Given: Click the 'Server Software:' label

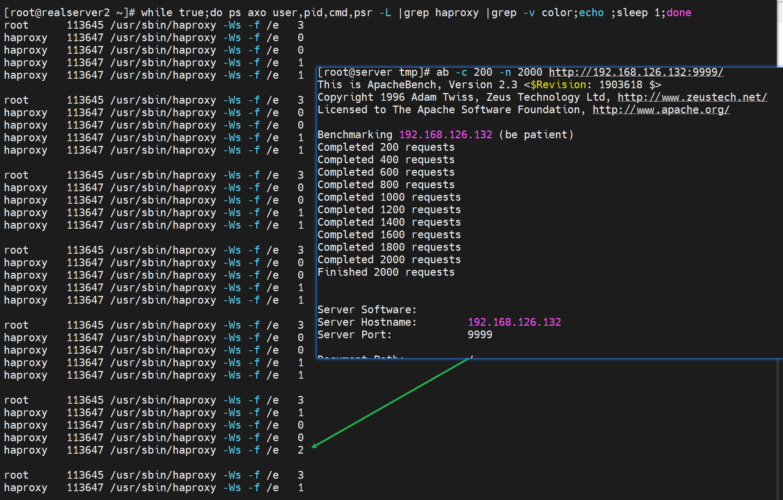Looking at the screenshot, I should point(367,310).
